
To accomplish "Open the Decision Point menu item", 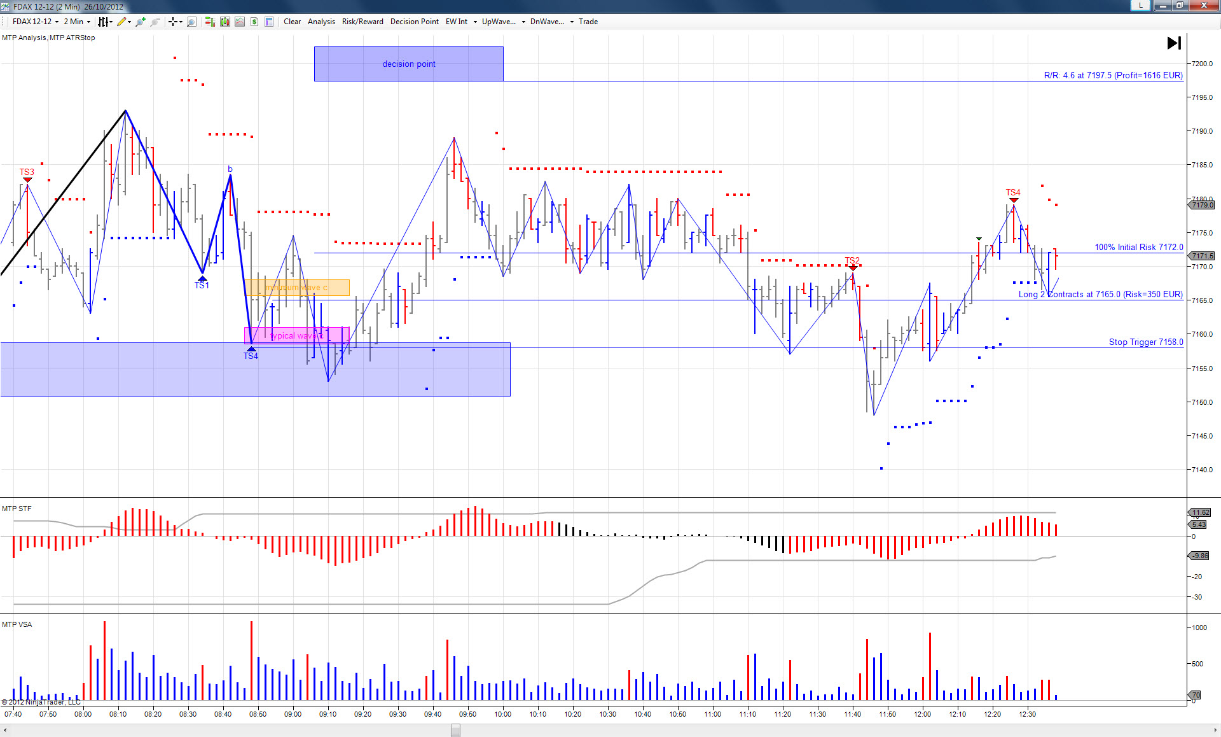I will coord(415,22).
